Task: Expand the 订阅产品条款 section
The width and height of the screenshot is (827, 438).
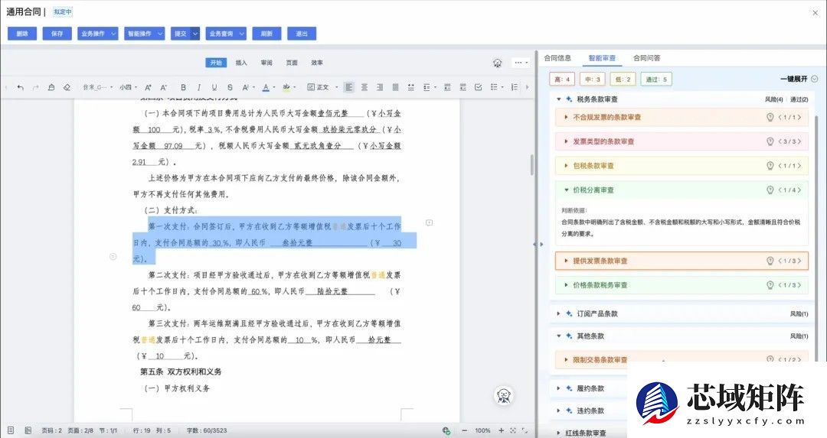Action: point(558,313)
